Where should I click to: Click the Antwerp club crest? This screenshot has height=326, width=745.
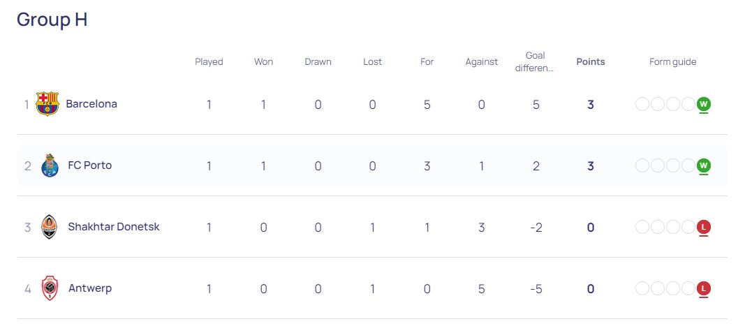(x=50, y=288)
